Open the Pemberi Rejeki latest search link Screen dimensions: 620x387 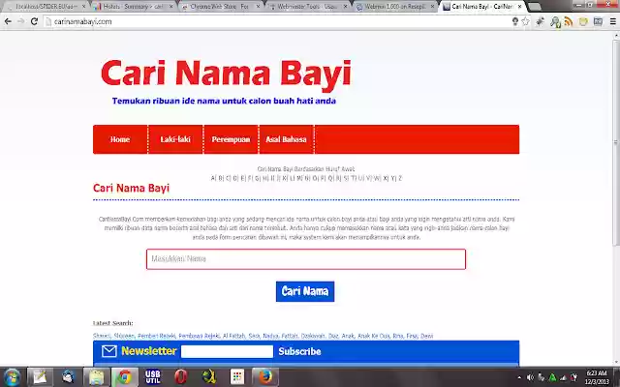[x=157, y=336]
